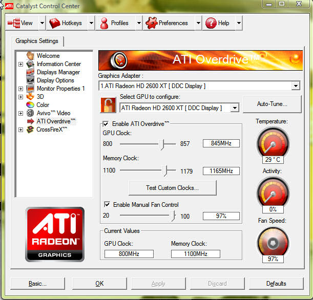Click the Hotkeys red key icon

tap(55, 23)
